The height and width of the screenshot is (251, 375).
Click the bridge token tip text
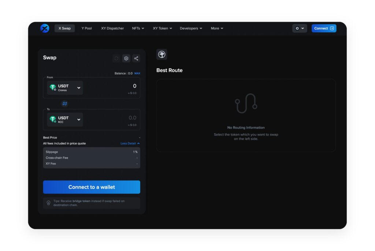coord(89,203)
